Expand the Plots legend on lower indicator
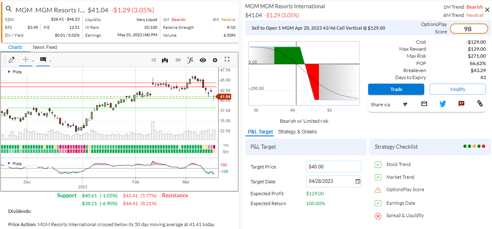This screenshot has width=492, height=229. (x=15, y=164)
